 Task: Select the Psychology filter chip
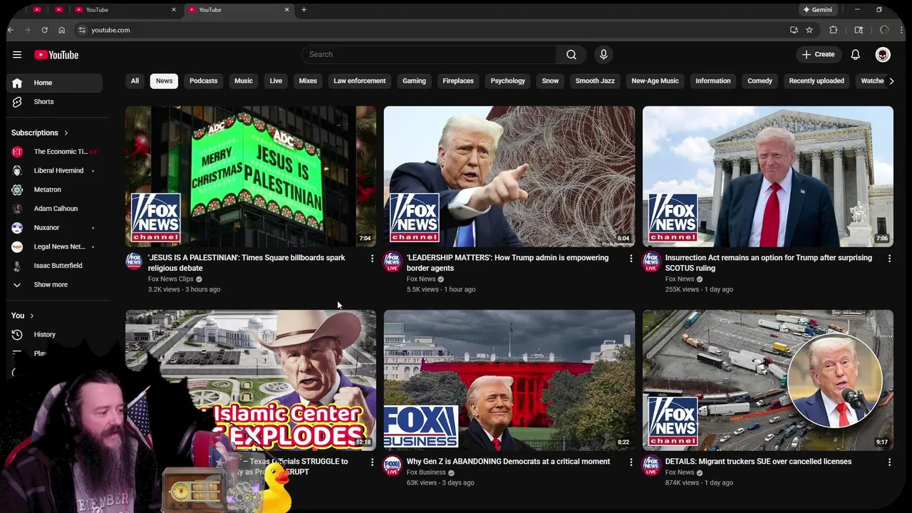(x=508, y=81)
